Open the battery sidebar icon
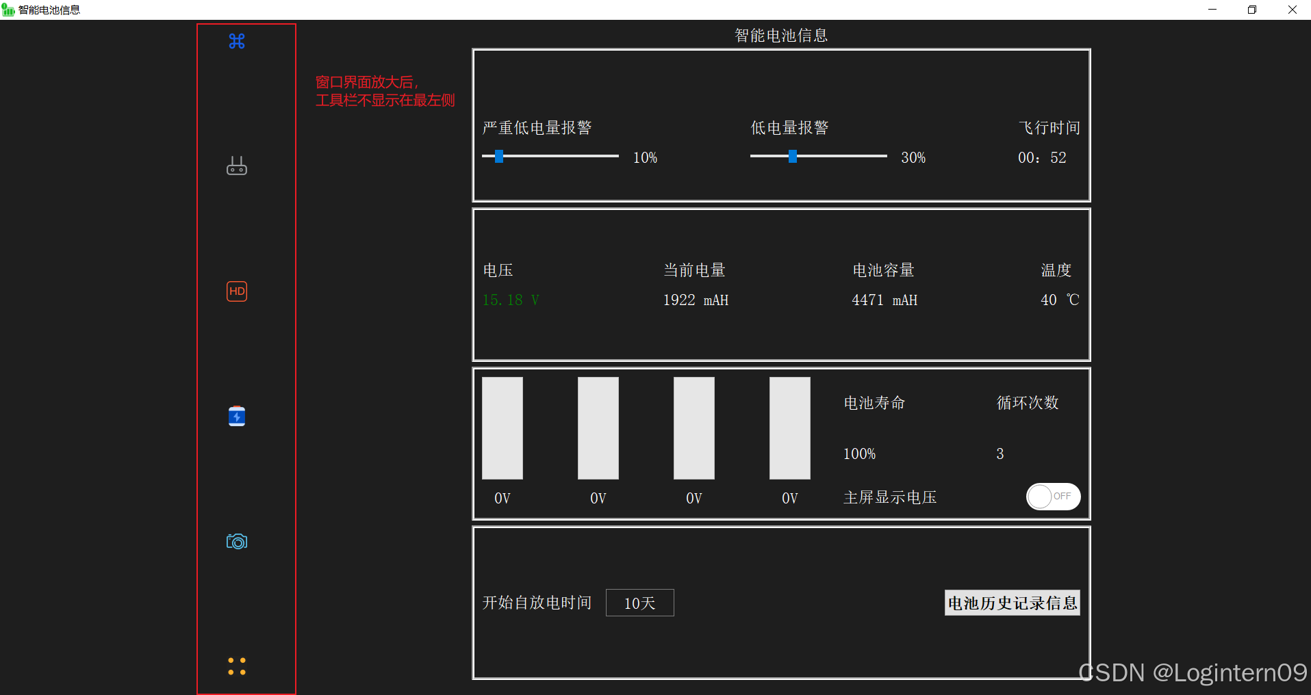 point(237,416)
